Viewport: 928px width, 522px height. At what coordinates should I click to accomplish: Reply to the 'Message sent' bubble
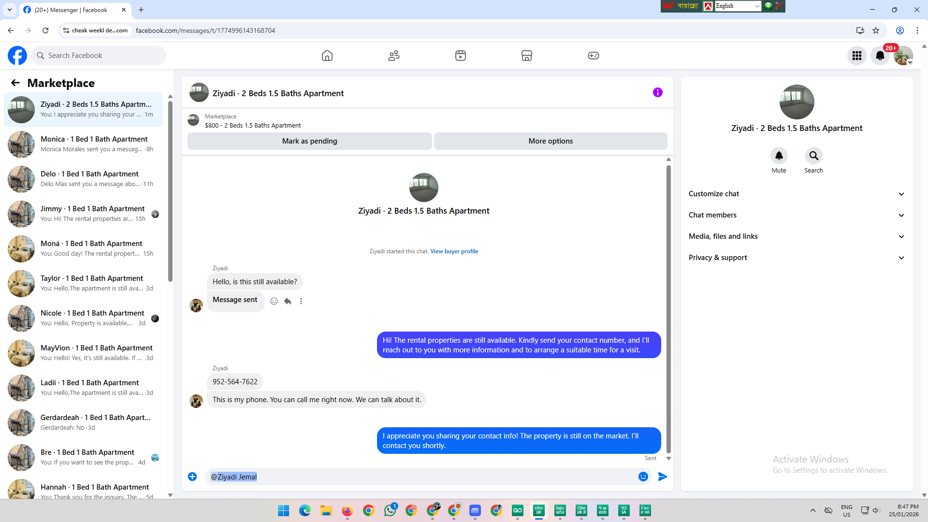pos(288,301)
